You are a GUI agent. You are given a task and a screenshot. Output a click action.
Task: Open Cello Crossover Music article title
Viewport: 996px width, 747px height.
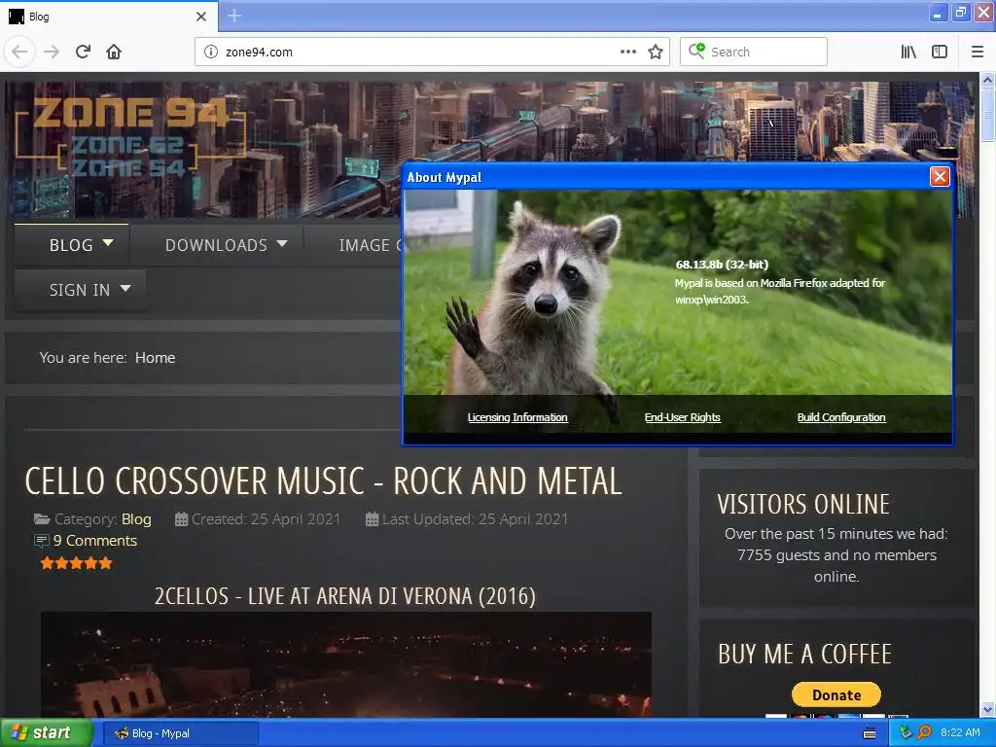[323, 480]
